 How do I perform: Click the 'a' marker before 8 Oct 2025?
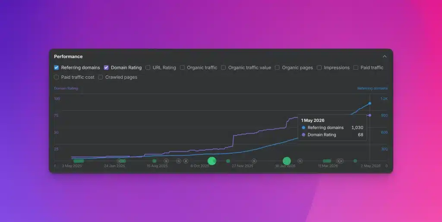tap(186, 161)
